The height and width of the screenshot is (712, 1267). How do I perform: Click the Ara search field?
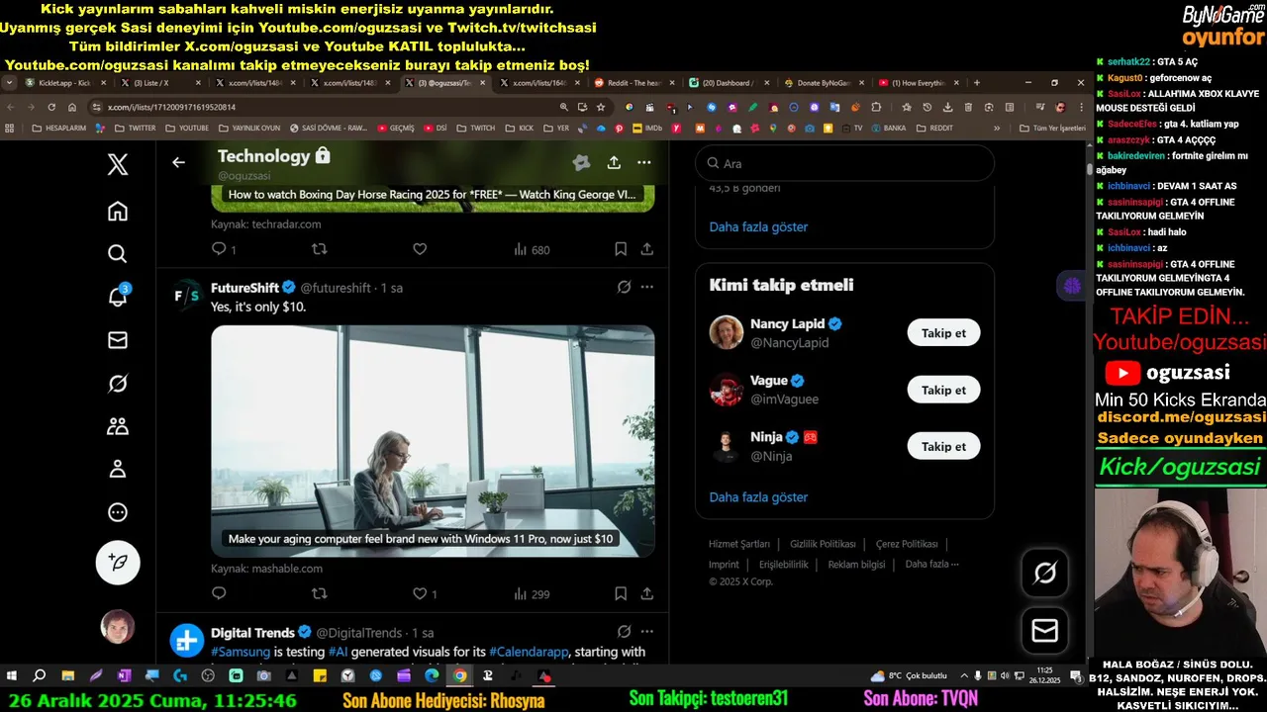click(x=844, y=163)
